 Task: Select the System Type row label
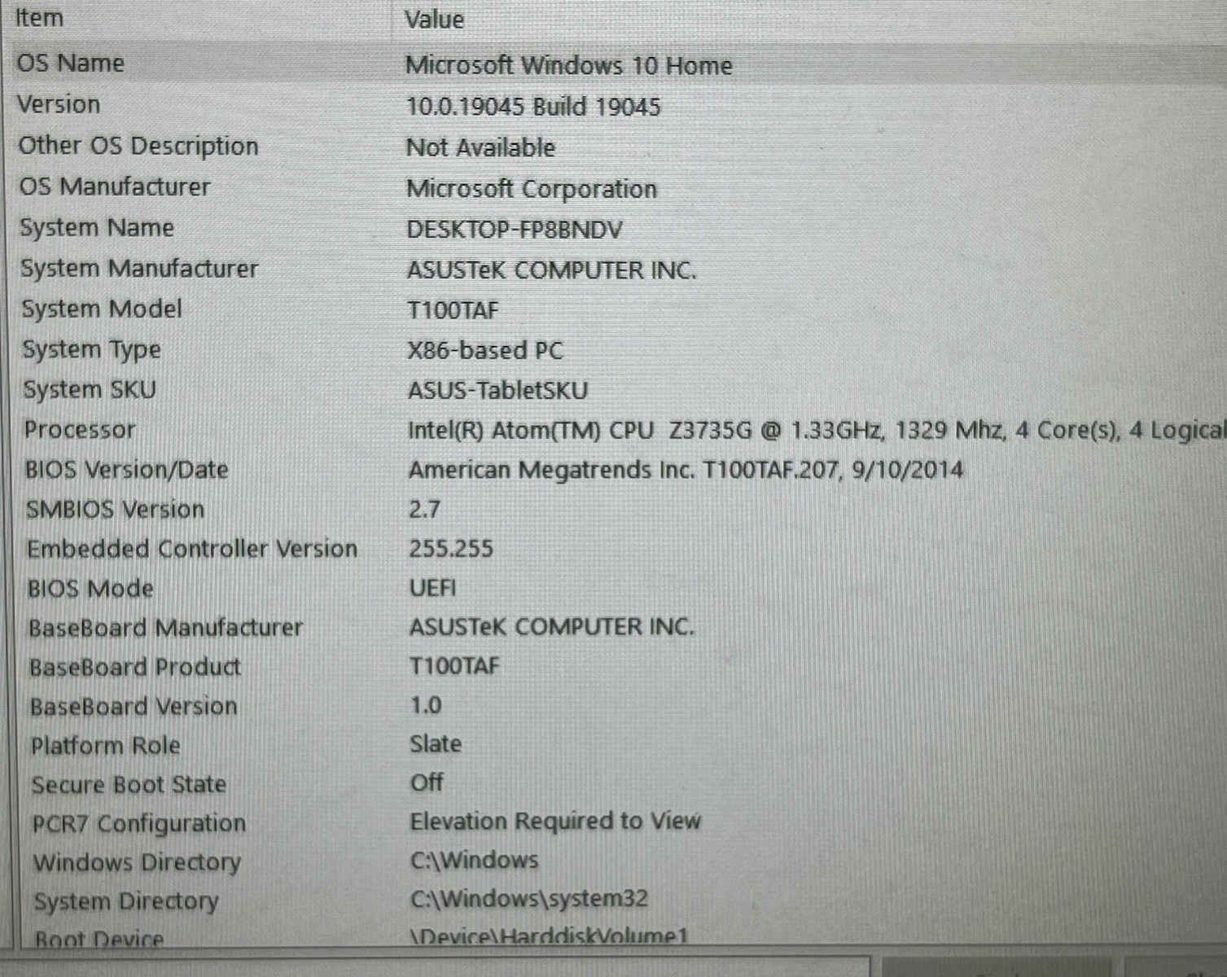tap(91, 349)
